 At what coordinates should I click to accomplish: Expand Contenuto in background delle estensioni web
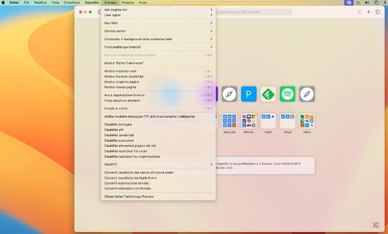coord(158,39)
